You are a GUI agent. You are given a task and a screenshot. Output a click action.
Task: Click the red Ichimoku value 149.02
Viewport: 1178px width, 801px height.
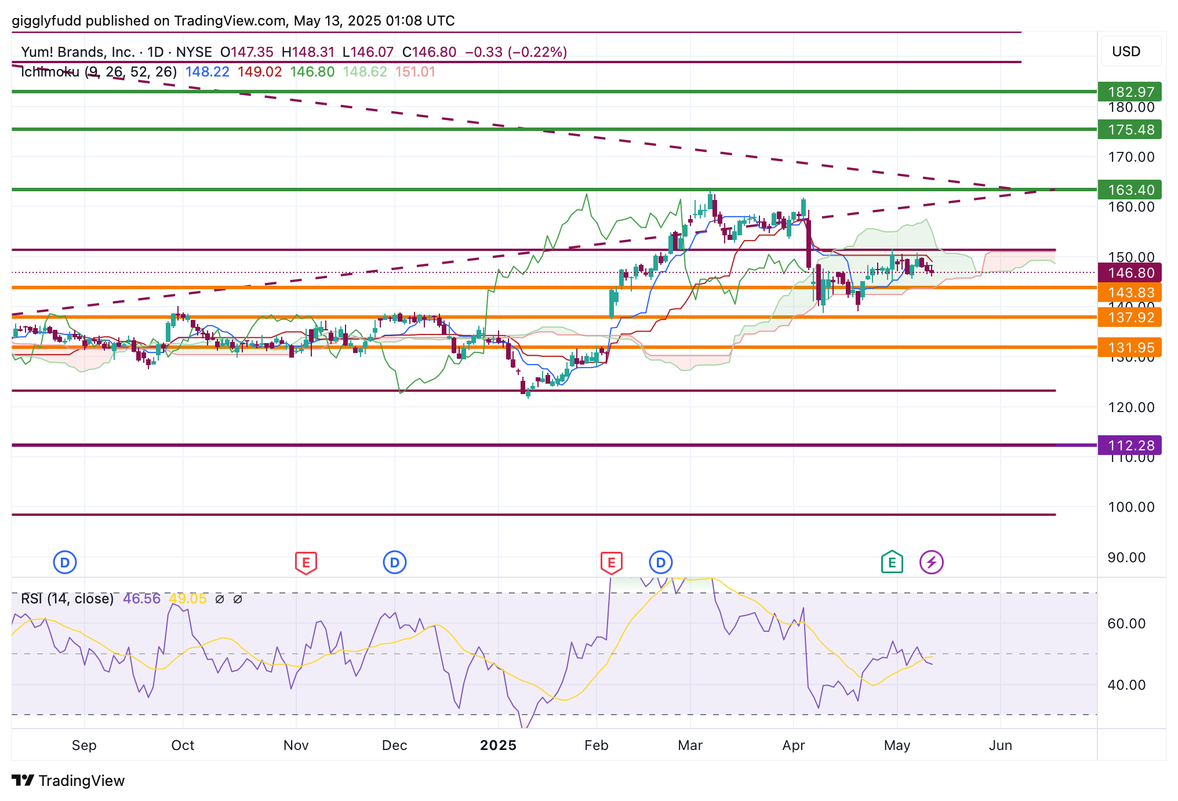coord(260,72)
